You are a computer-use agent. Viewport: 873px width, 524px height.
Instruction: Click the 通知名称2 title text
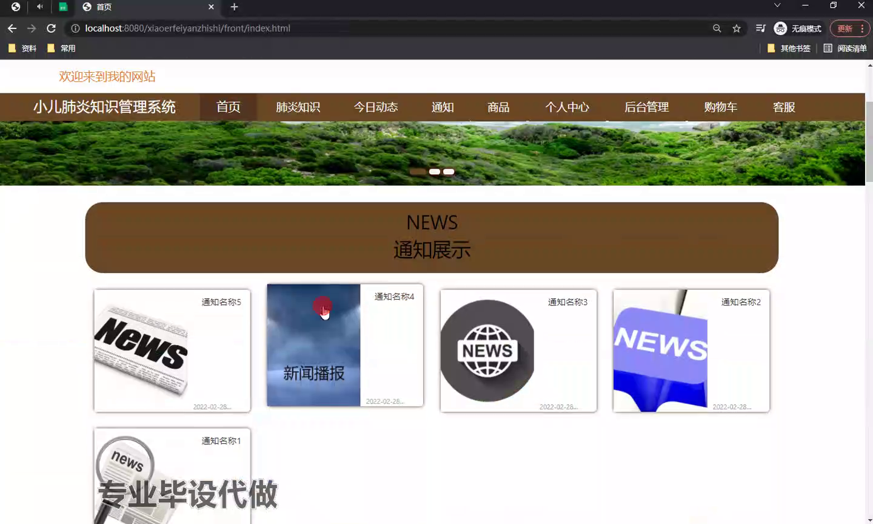[x=741, y=302]
